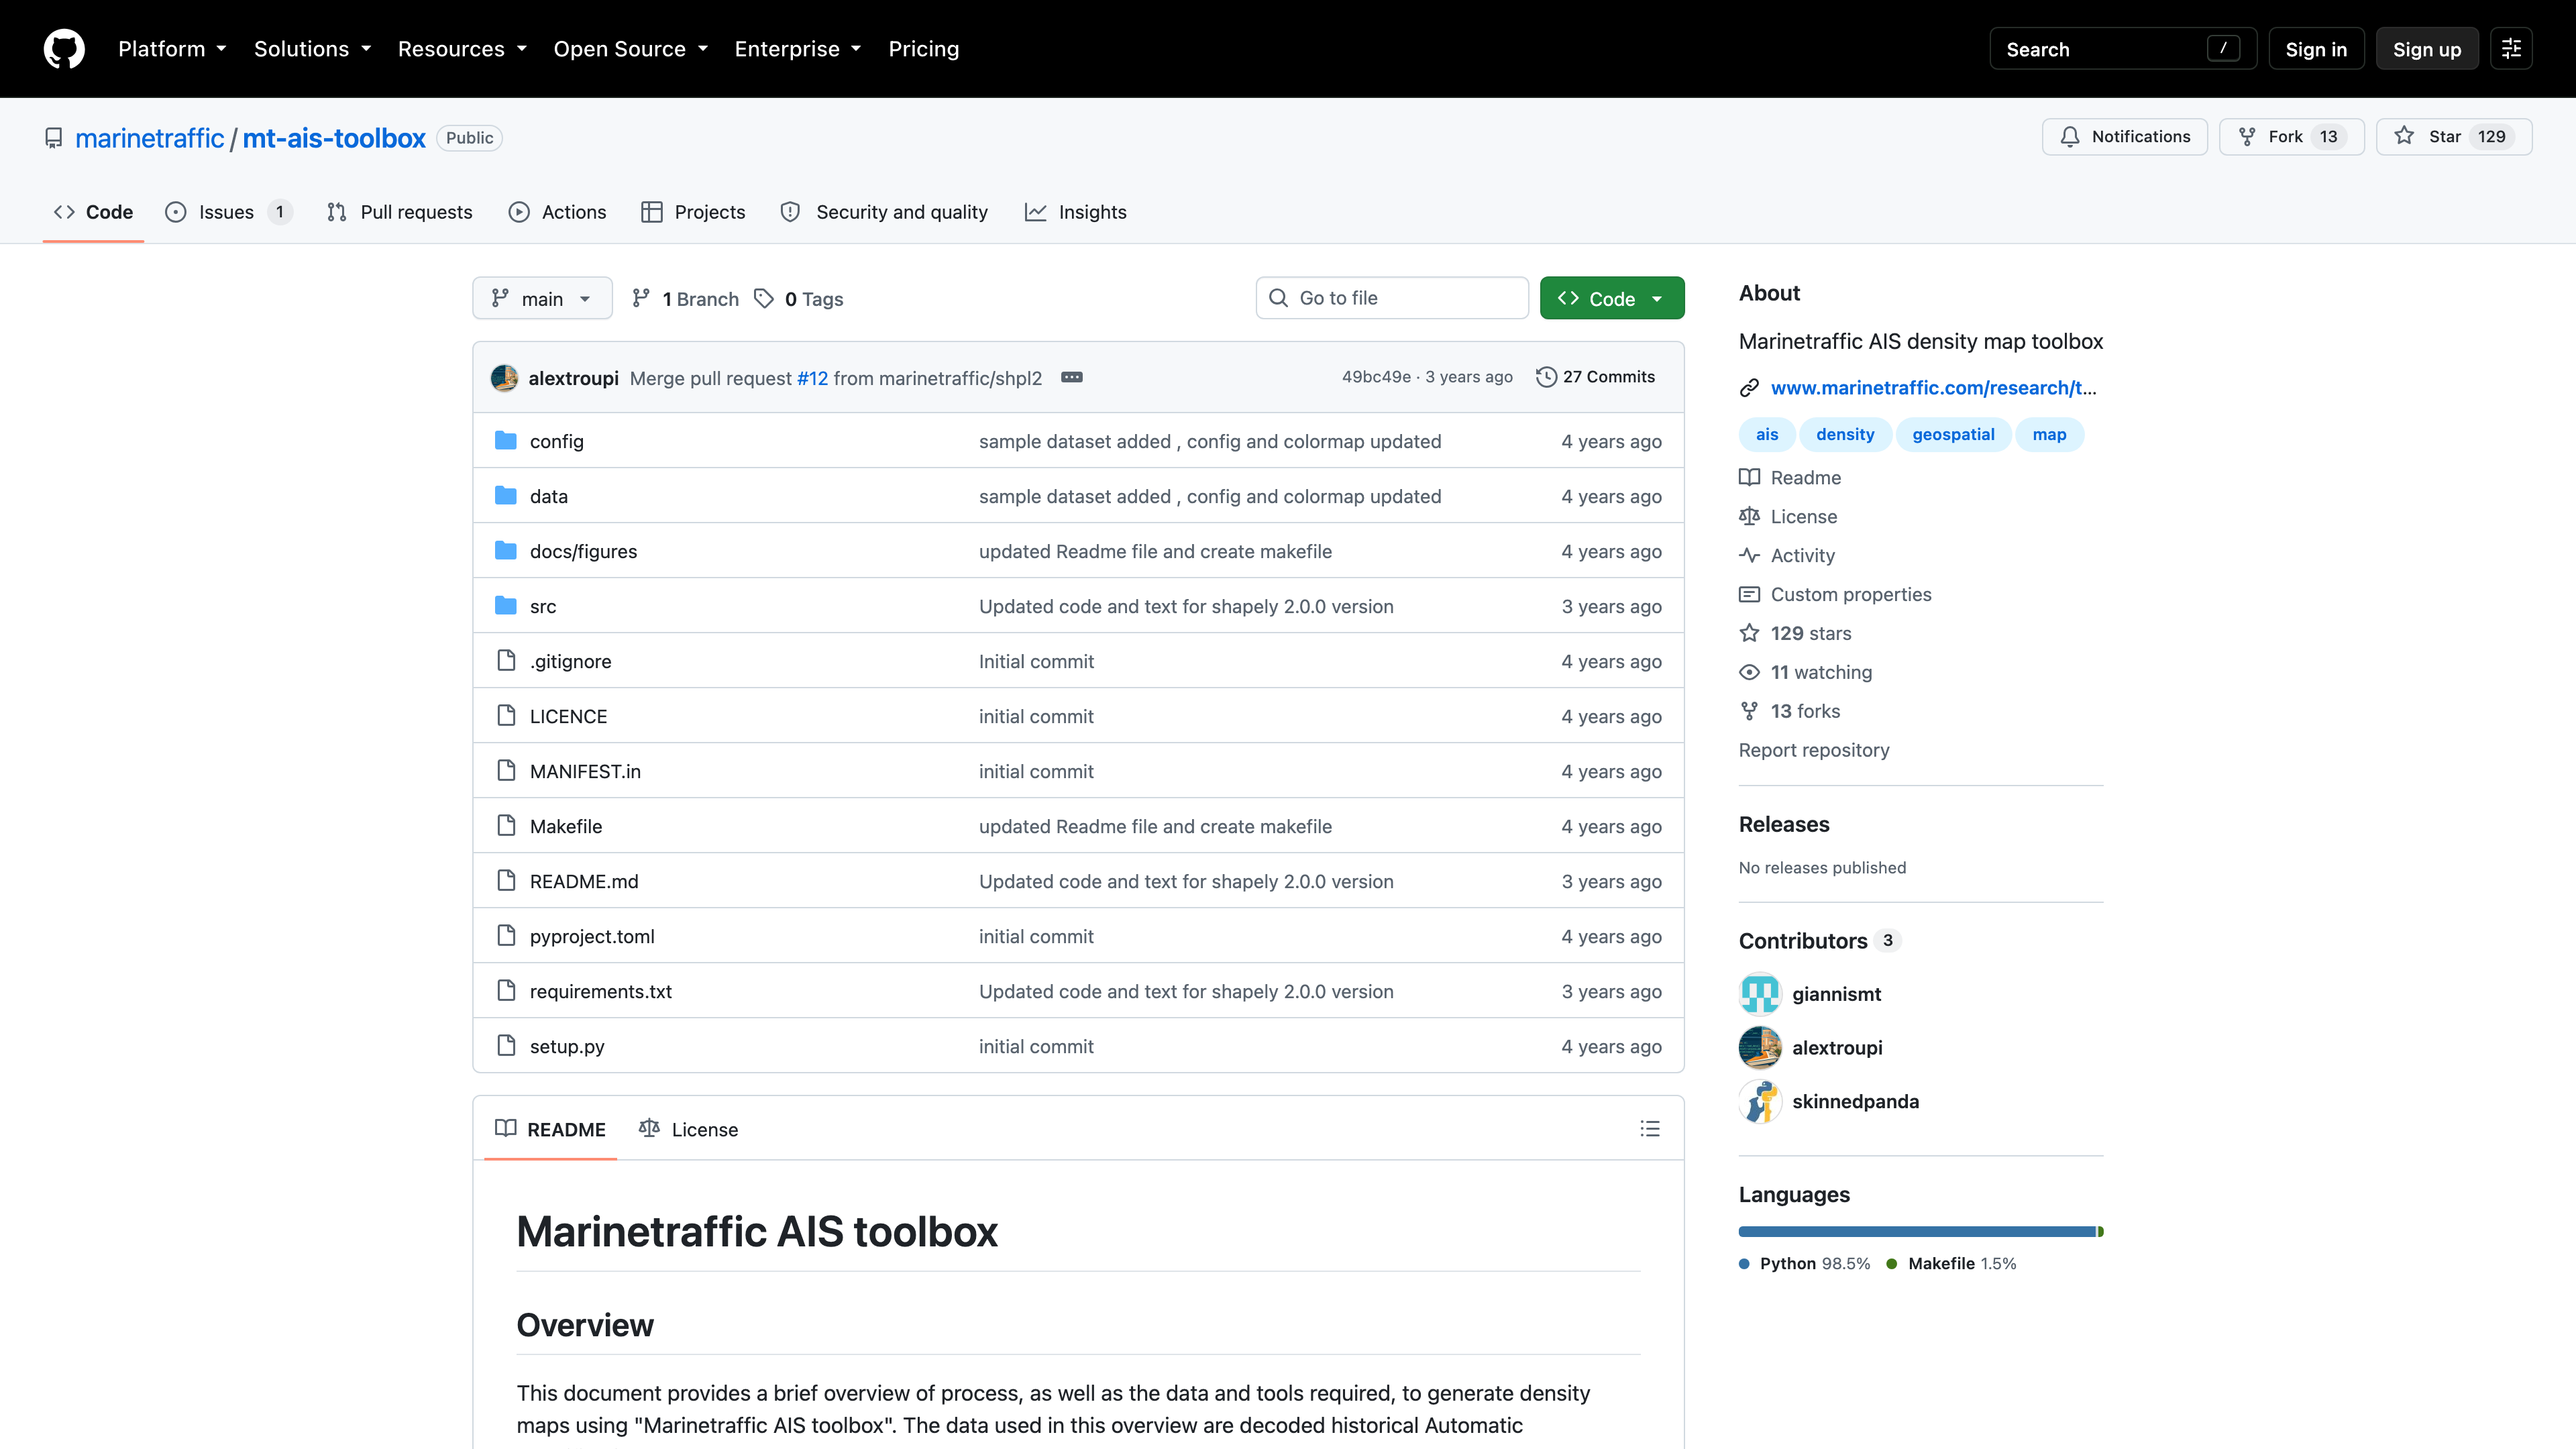The height and width of the screenshot is (1449, 2576).
Task: Select the density topic tag
Action: pyautogui.click(x=1845, y=434)
